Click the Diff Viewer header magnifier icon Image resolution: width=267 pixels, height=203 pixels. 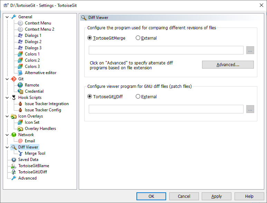click(84, 18)
